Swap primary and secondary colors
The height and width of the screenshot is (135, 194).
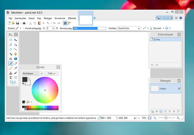pos(29,78)
